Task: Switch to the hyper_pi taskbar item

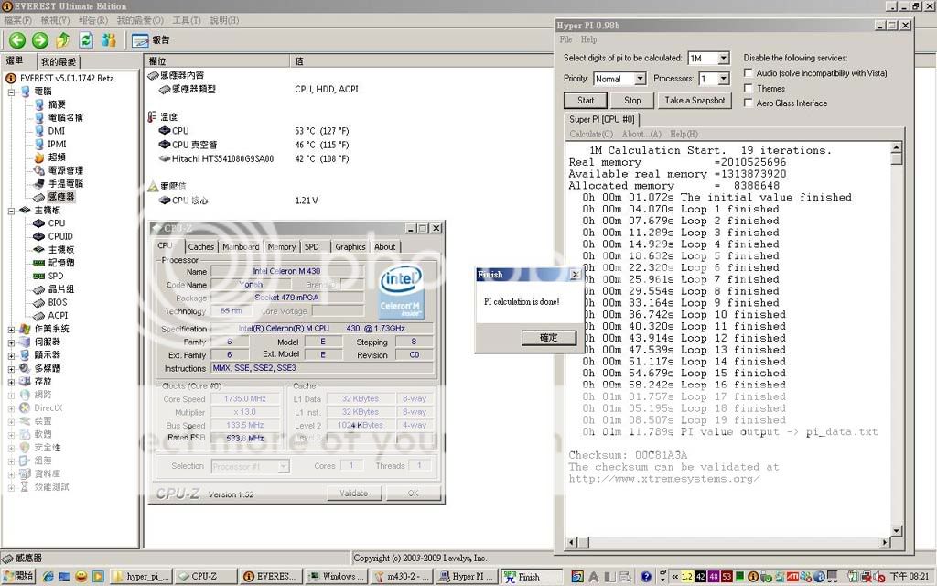Action: pyautogui.click(x=142, y=577)
